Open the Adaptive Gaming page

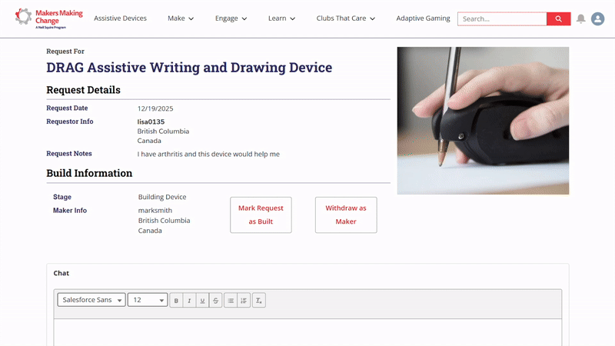(423, 18)
